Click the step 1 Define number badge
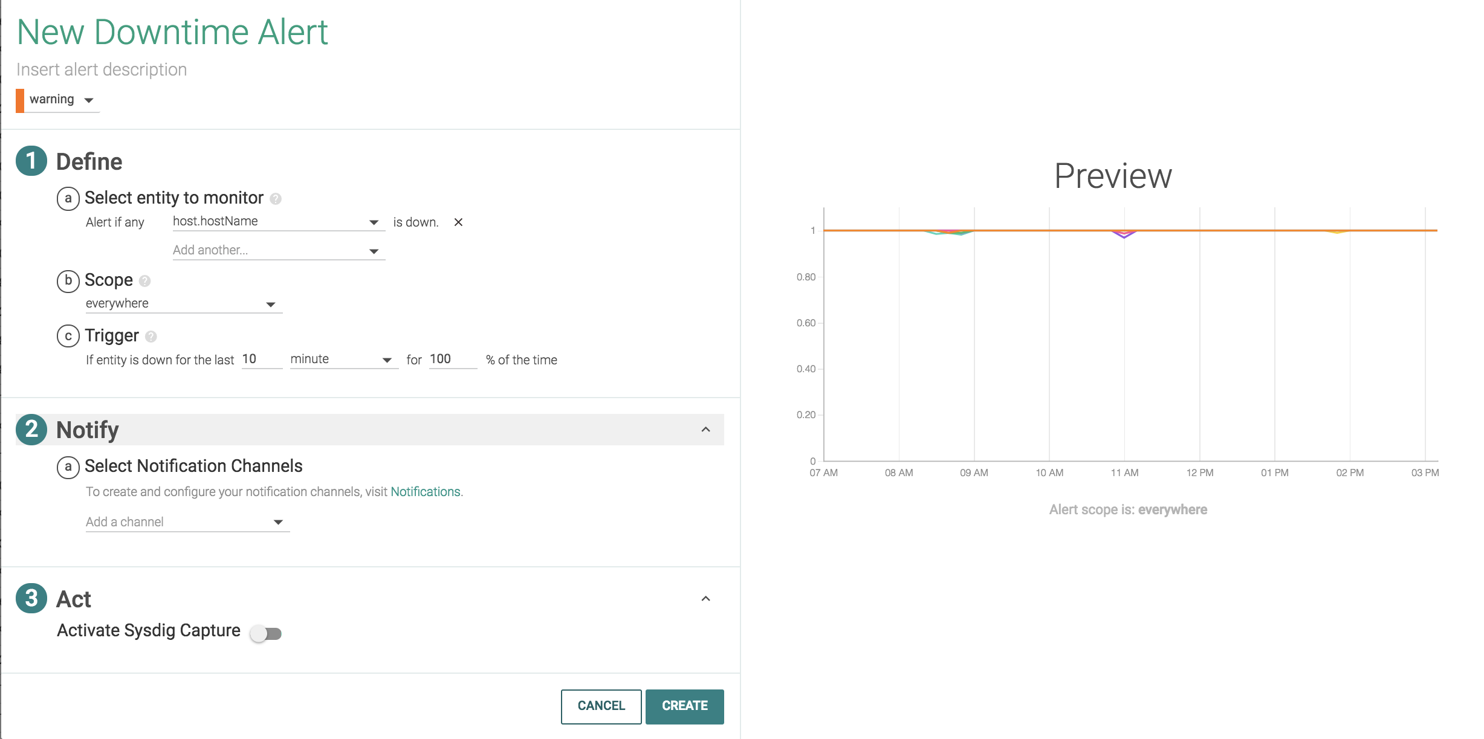1484x739 pixels. 31,161
